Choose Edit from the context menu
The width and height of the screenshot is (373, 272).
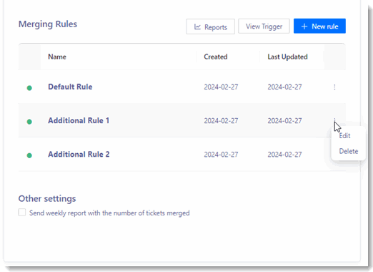click(x=344, y=136)
